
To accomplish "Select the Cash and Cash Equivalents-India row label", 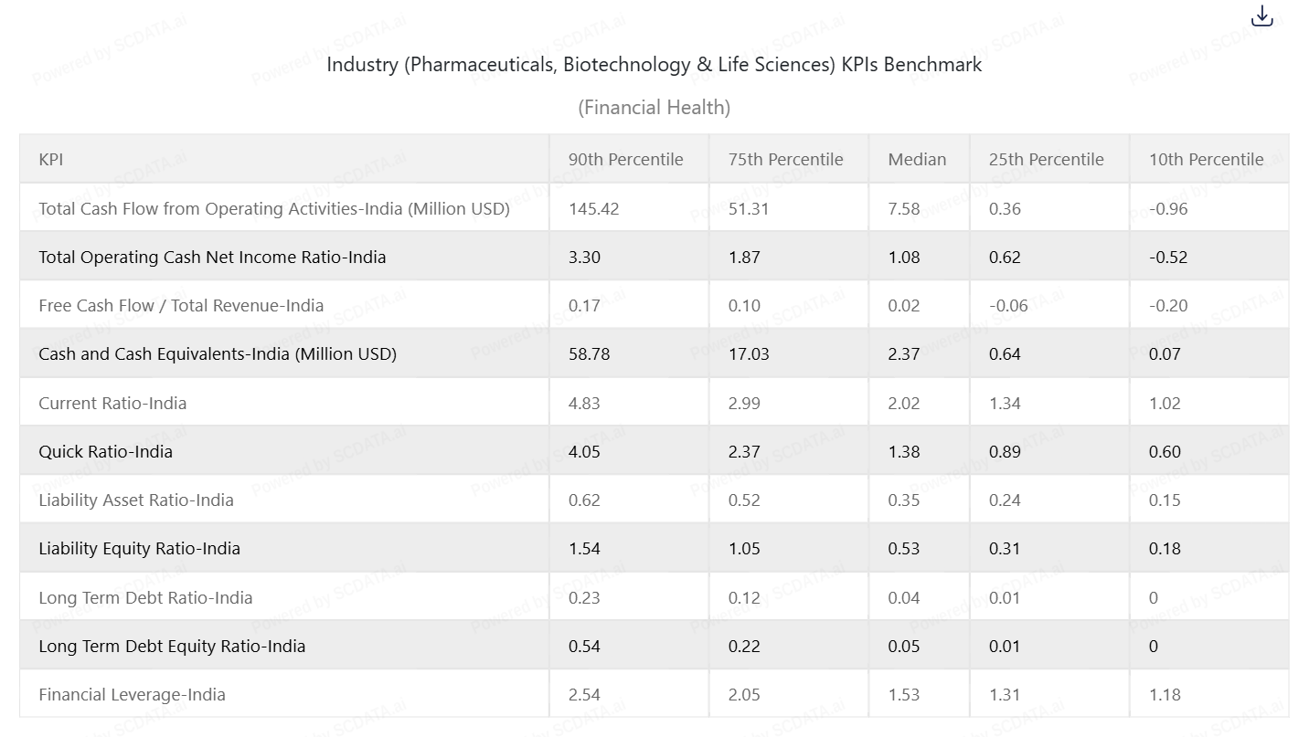I will click(x=218, y=353).
